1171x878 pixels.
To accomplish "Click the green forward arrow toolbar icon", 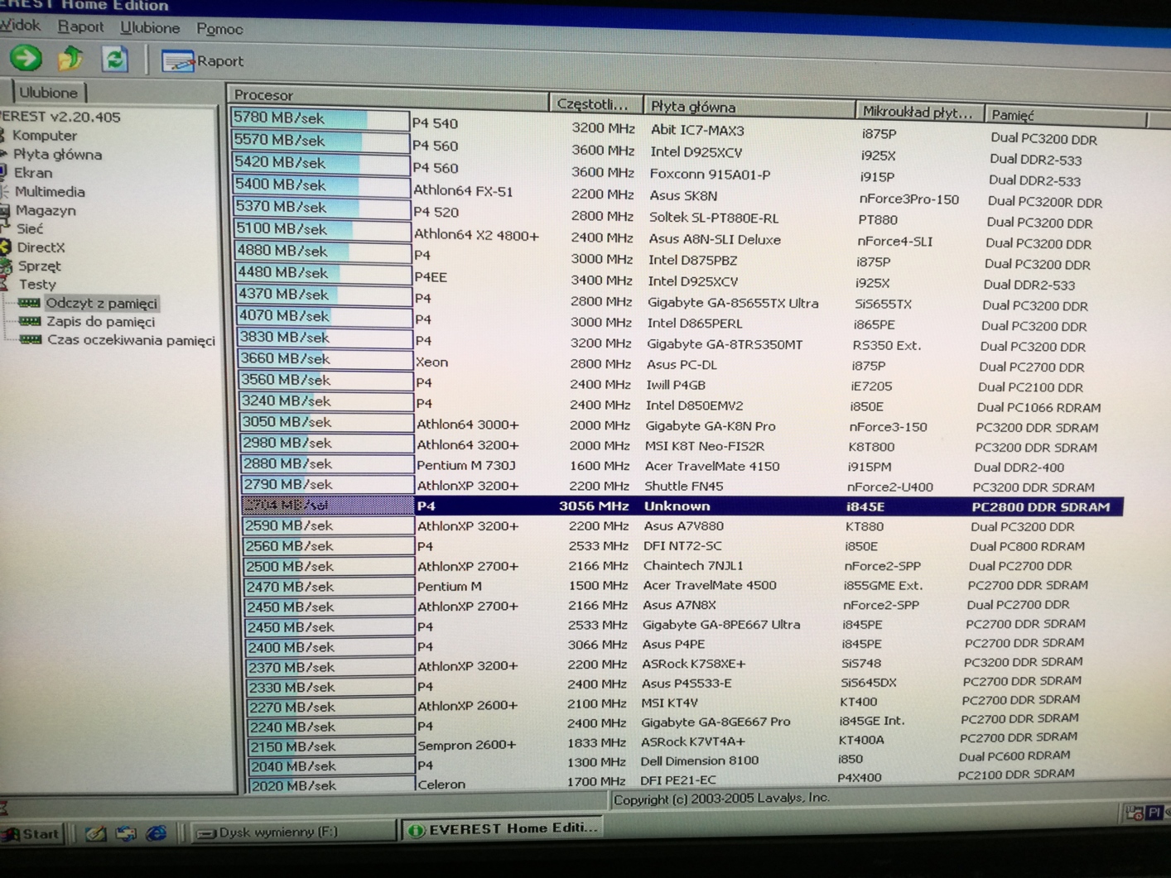I will pyautogui.click(x=26, y=58).
